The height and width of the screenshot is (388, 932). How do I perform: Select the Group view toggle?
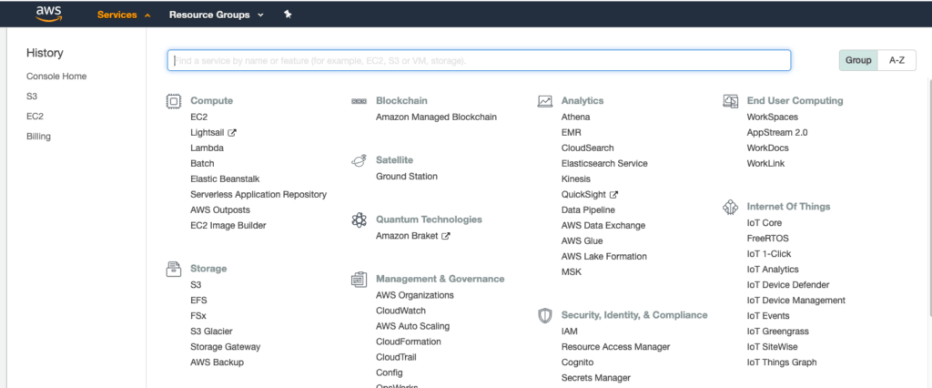pos(858,60)
